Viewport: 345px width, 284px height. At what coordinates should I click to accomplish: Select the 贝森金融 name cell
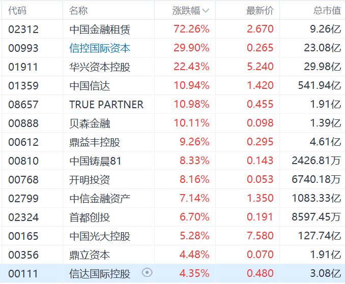(90, 123)
